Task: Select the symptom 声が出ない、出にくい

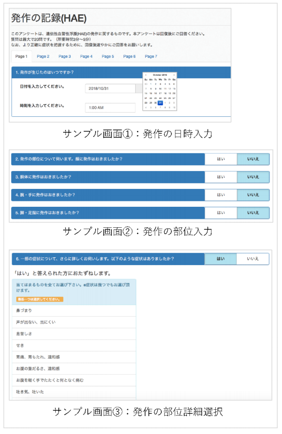Action: click(x=74, y=322)
